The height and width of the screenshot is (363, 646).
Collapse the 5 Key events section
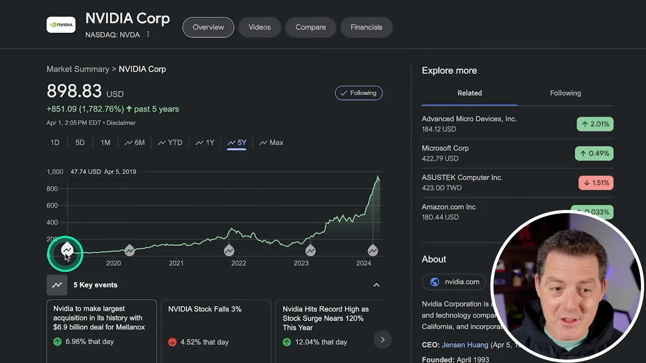coord(376,285)
